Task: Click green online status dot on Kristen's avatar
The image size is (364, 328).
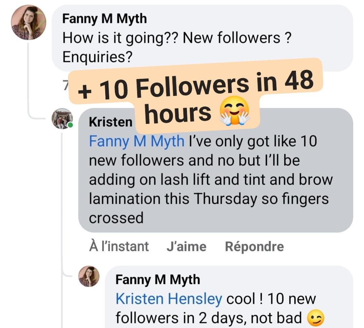Action: click(x=70, y=125)
